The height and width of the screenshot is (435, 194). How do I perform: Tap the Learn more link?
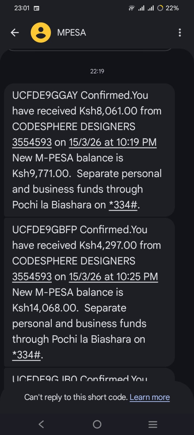point(150,397)
